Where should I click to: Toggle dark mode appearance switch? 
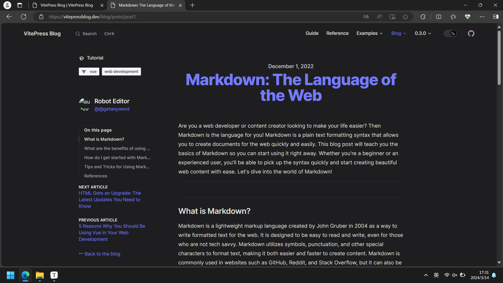pos(450,34)
